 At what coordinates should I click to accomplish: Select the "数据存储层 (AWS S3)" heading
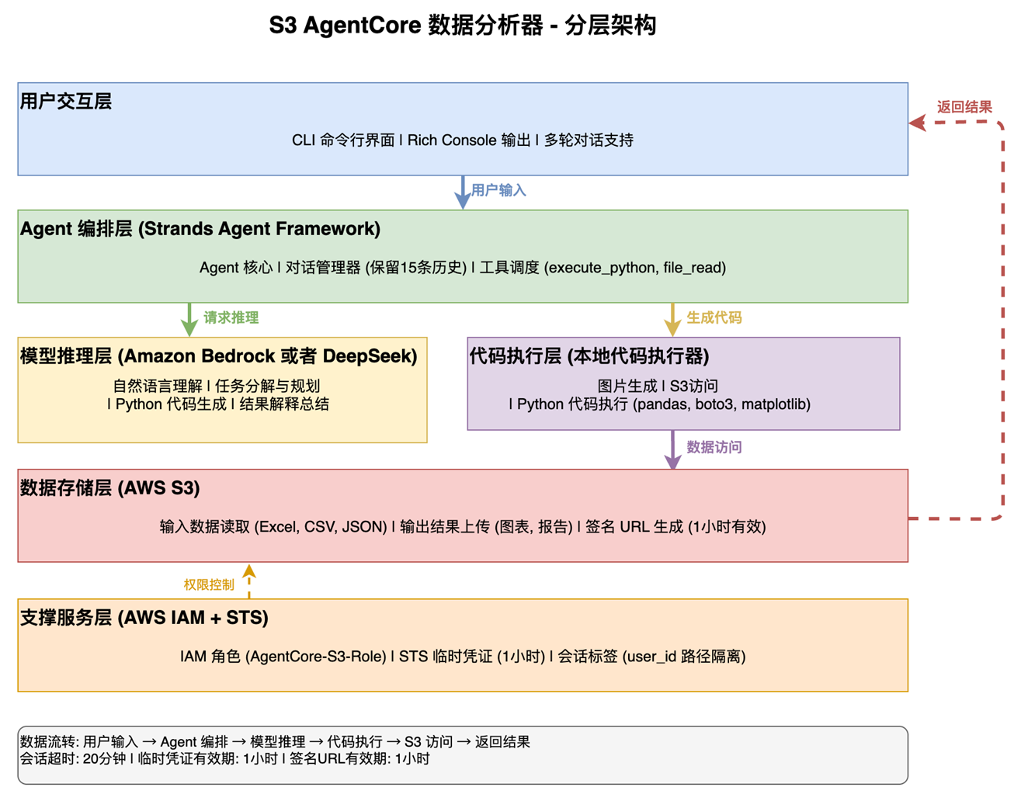[110, 488]
